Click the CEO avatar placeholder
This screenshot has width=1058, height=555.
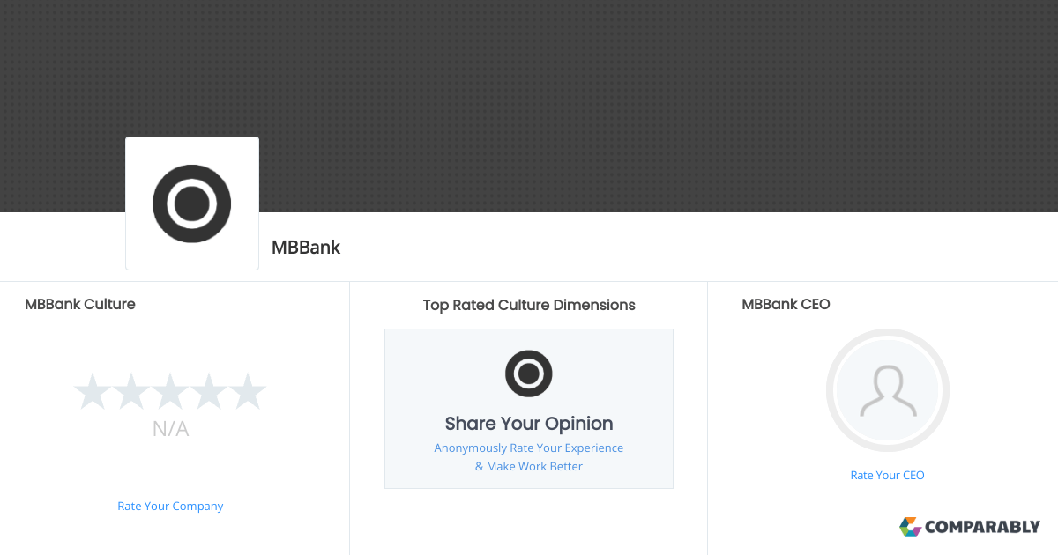coord(888,390)
